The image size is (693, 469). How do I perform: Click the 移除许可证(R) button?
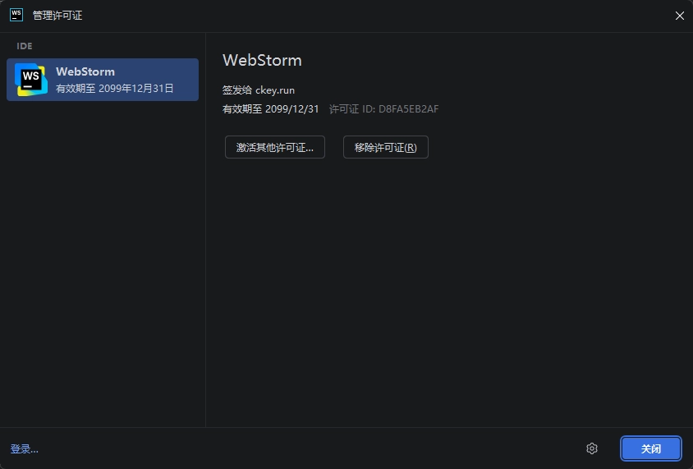(x=385, y=147)
